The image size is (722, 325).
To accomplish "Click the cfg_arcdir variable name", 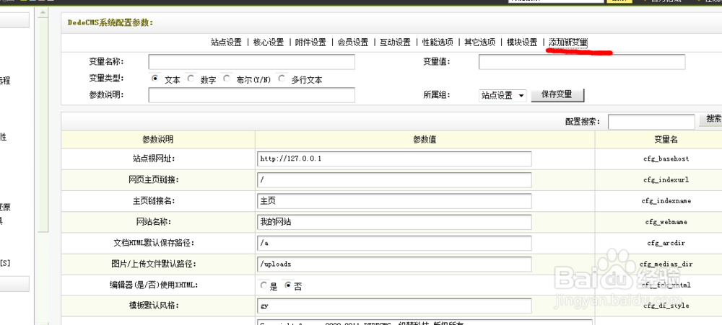I will [666, 243].
